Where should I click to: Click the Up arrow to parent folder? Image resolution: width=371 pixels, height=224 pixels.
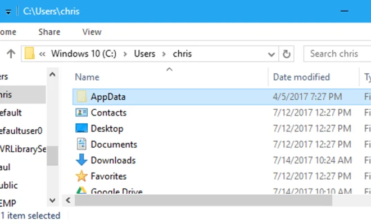coord(11,54)
